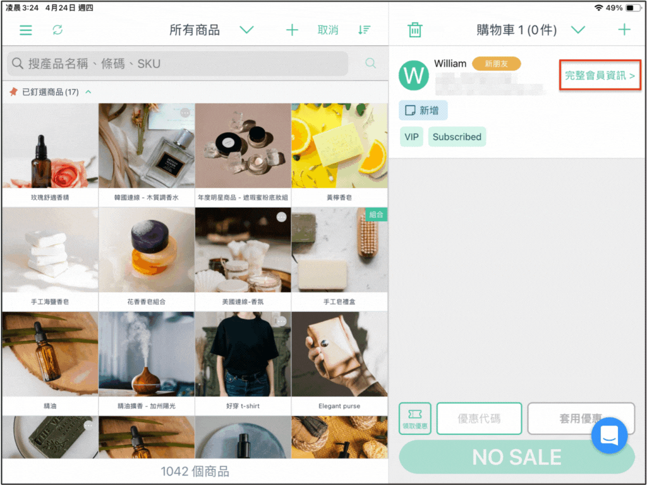
Task: Open more options on 好穿 t-shirt
Action: tap(281, 321)
